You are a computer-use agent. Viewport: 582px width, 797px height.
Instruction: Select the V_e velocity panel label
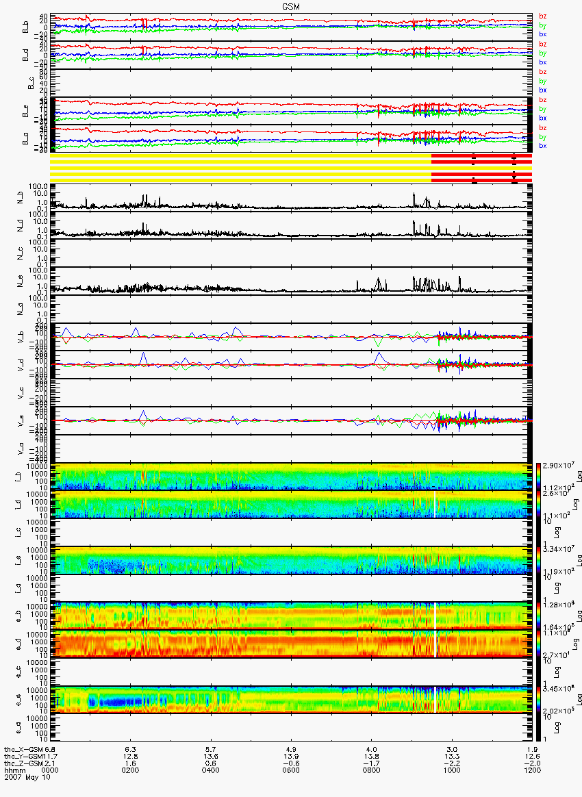21,420
